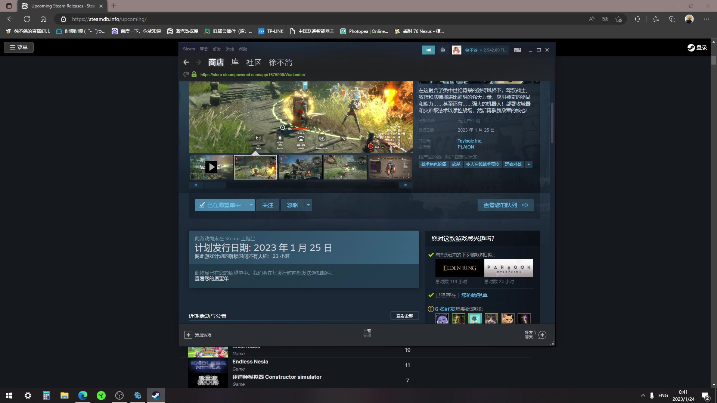The width and height of the screenshot is (717, 403).
Task: Click the PARAGON similar game image
Action: (509, 268)
